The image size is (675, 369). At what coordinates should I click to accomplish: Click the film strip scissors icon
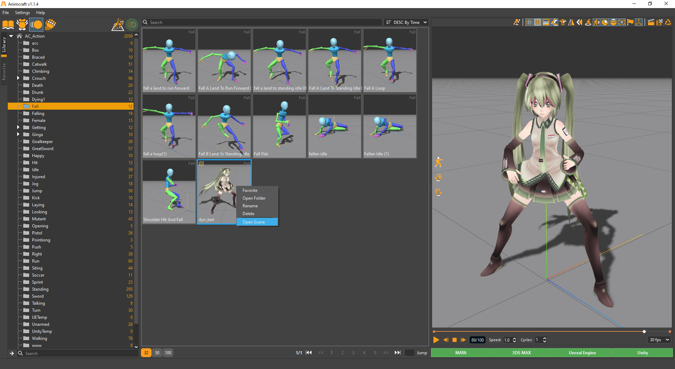tap(660, 22)
